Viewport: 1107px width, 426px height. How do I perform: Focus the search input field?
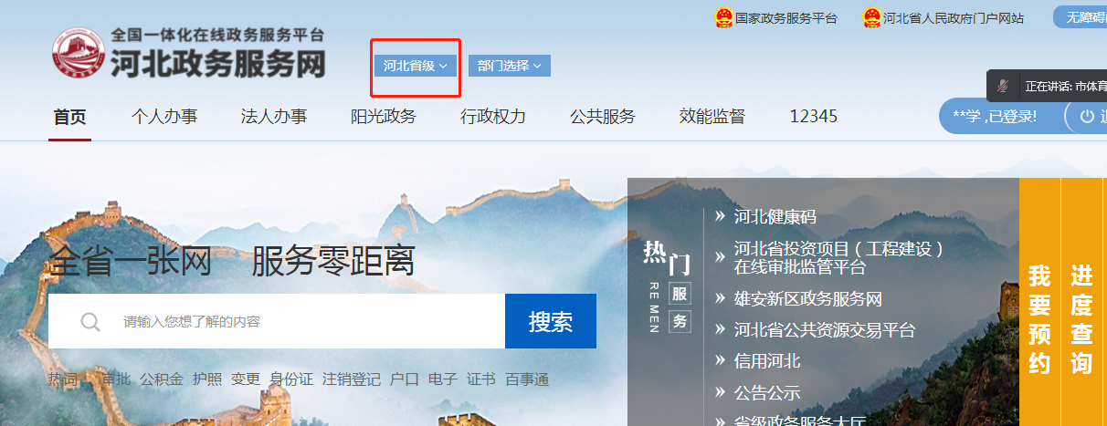point(301,321)
